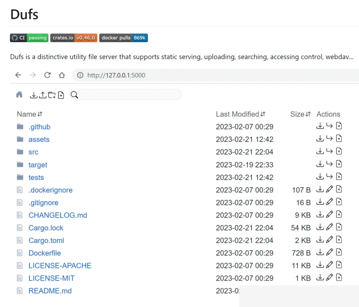The width and height of the screenshot is (359, 307).
Task: Edit the Dockerfile
Action: [x=329, y=252]
